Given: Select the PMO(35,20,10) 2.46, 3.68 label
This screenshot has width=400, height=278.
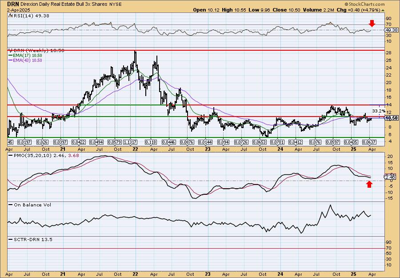Looking at the screenshot, I should [x=44, y=155].
